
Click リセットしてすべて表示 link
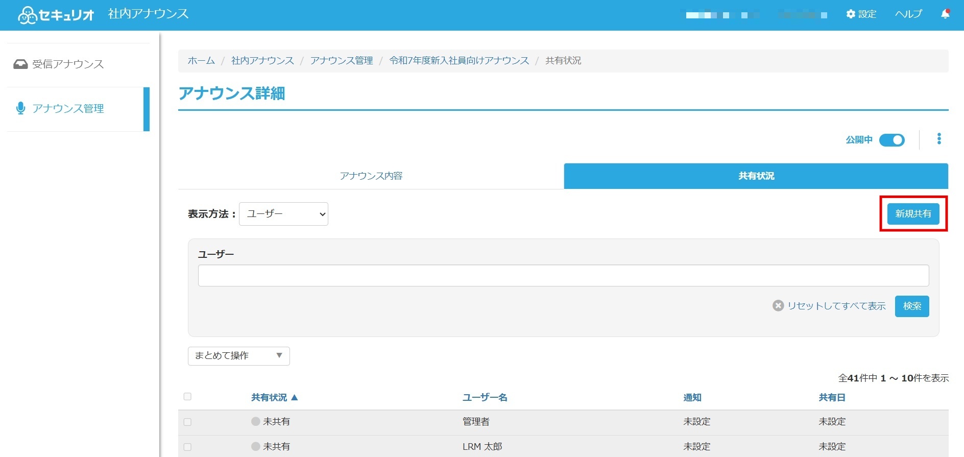pyautogui.click(x=836, y=306)
